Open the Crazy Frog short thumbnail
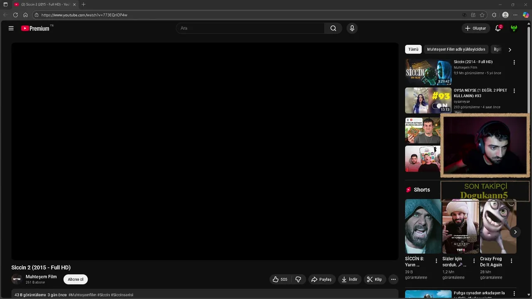 pyautogui.click(x=498, y=226)
